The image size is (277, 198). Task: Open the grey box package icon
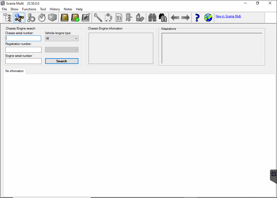pyautogui.click(x=52, y=18)
